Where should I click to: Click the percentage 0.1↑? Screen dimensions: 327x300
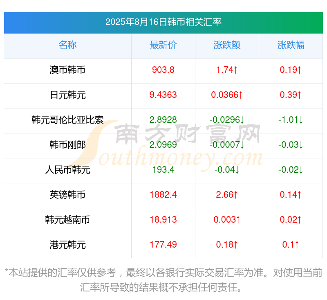(291, 245)
